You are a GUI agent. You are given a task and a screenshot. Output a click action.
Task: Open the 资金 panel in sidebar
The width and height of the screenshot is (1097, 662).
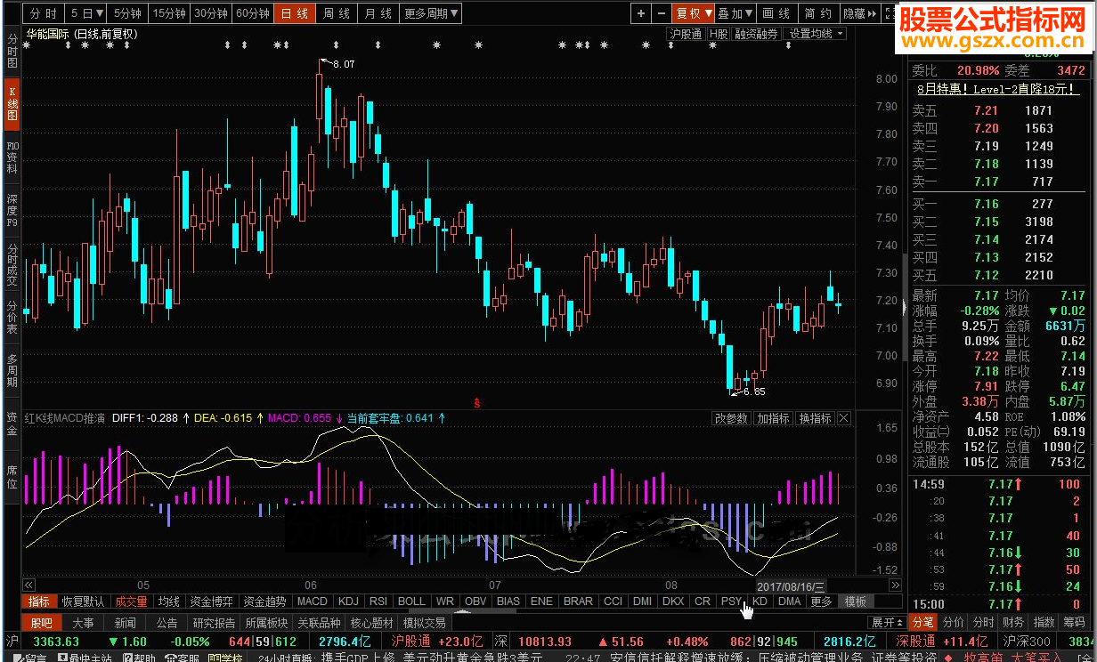tap(12, 432)
